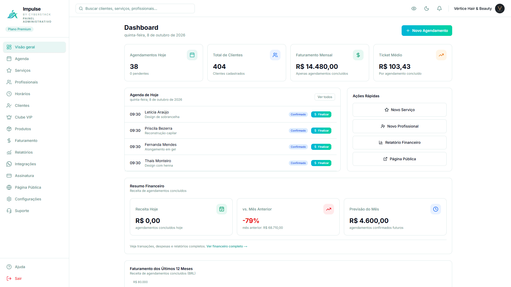This screenshot has height=287, width=511.
Task: Open the Vértice Hair & Beauty avatar
Action: [x=500, y=9]
